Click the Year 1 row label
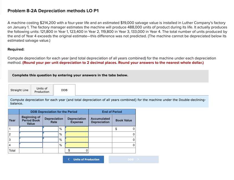 (10, 129)
